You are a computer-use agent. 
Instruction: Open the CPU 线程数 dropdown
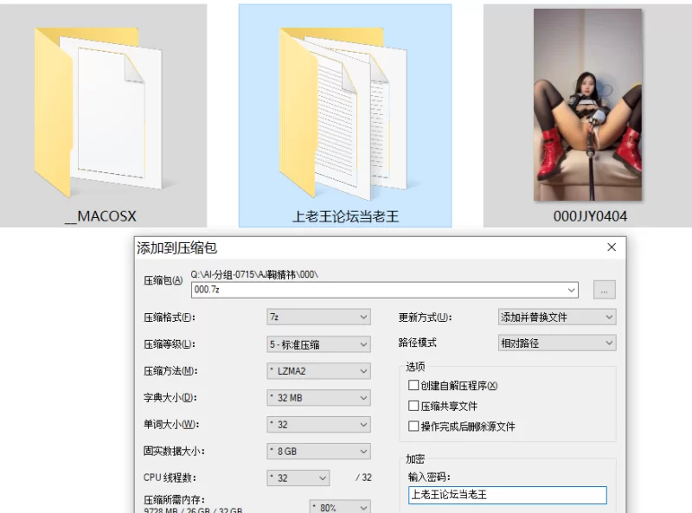tap(298, 478)
